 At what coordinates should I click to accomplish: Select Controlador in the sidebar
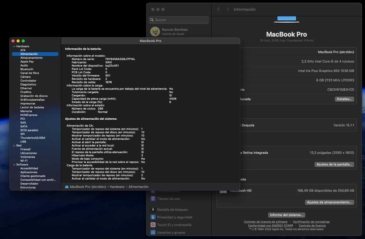coord(28,80)
